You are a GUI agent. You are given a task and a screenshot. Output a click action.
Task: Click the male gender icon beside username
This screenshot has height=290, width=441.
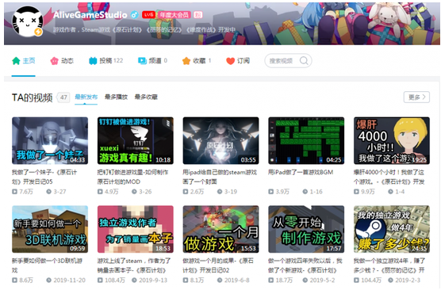coord(134,14)
